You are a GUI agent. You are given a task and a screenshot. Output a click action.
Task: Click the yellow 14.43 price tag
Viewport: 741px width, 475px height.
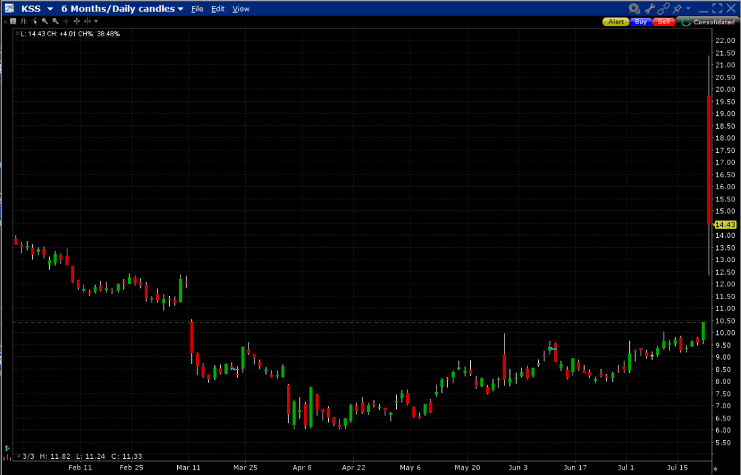coord(726,224)
